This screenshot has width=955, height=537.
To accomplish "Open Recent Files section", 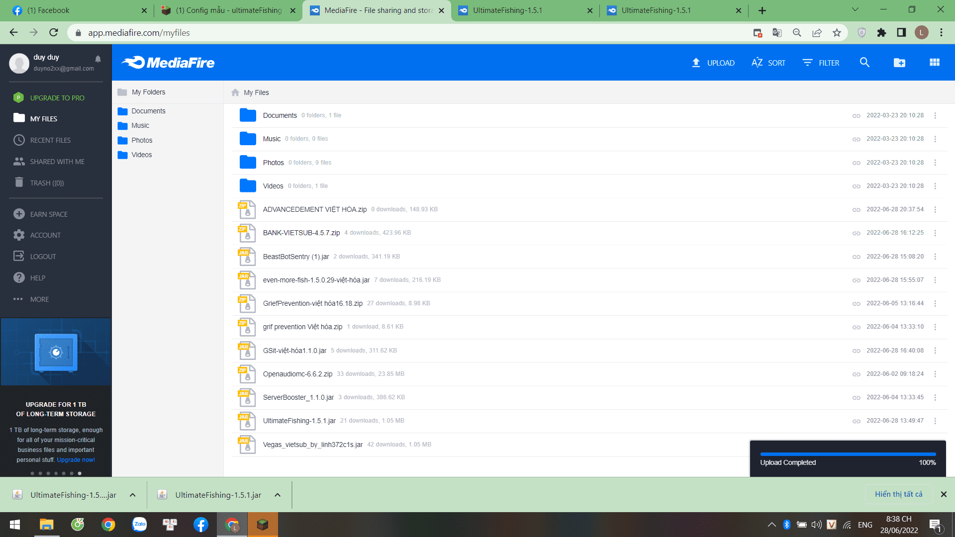I will [x=50, y=140].
